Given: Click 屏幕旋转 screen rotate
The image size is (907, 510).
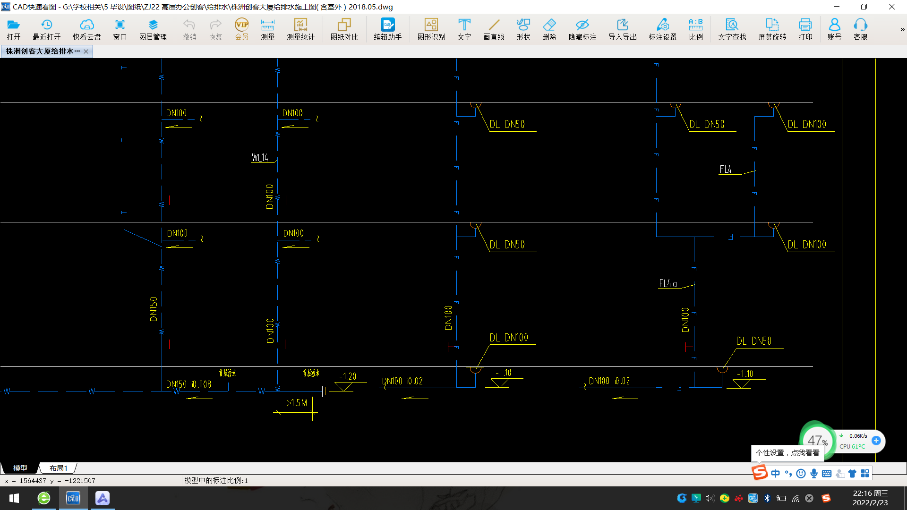Looking at the screenshot, I should coord(772,29).
